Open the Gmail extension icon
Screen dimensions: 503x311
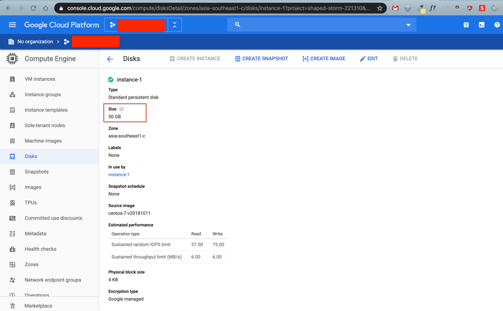395,8
